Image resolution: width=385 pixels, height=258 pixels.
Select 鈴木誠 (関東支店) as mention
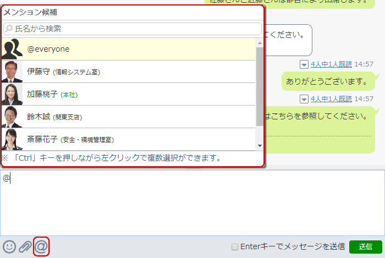pyautogui.click(x=128, y=117)
